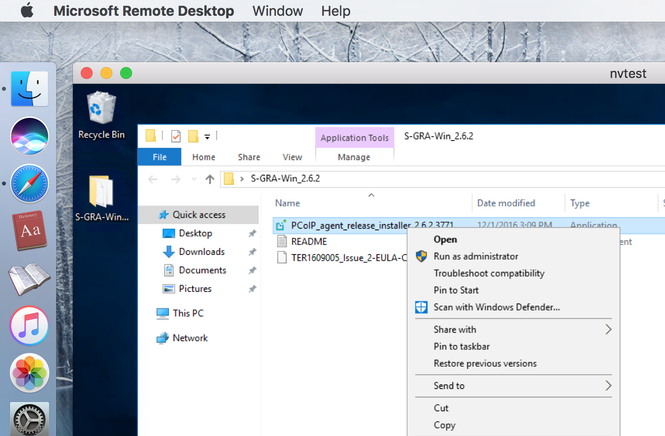This screenshot has width=665, height=436.
Task: Launch iTunes from the dock
Action: coord(30,326)
